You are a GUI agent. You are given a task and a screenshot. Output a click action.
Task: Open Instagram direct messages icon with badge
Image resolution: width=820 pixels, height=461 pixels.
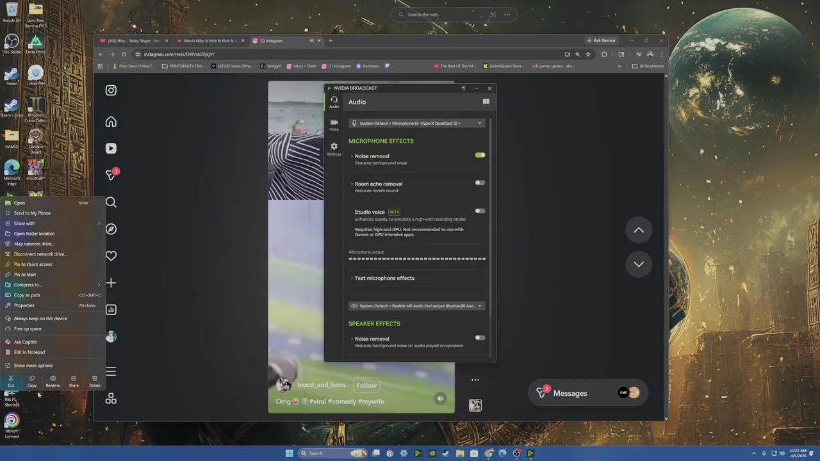coord(111,175)
